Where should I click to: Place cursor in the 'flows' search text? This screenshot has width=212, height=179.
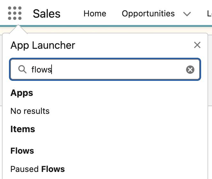click(41, 70)
